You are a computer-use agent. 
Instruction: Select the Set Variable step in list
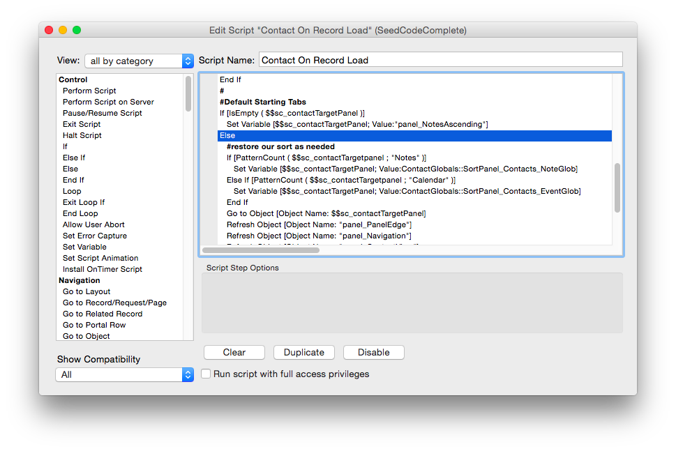pyautogui.click(x=84, y=247)
